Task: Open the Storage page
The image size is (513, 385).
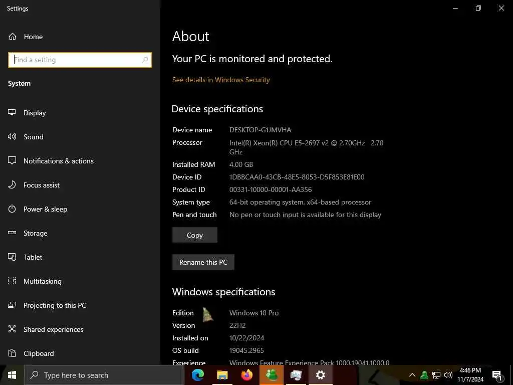Action: point(36,233)
